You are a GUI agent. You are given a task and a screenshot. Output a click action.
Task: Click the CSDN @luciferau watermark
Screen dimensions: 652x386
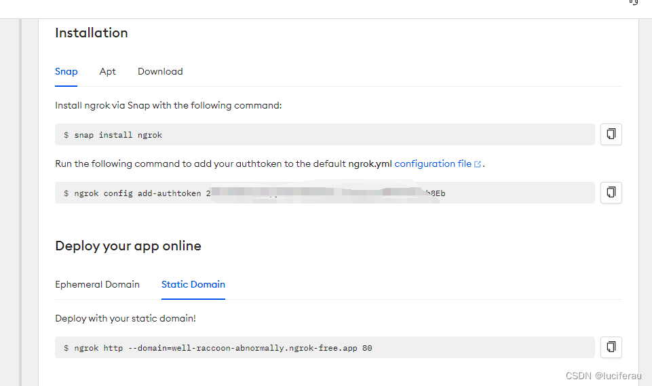click(x=603, y=376)
